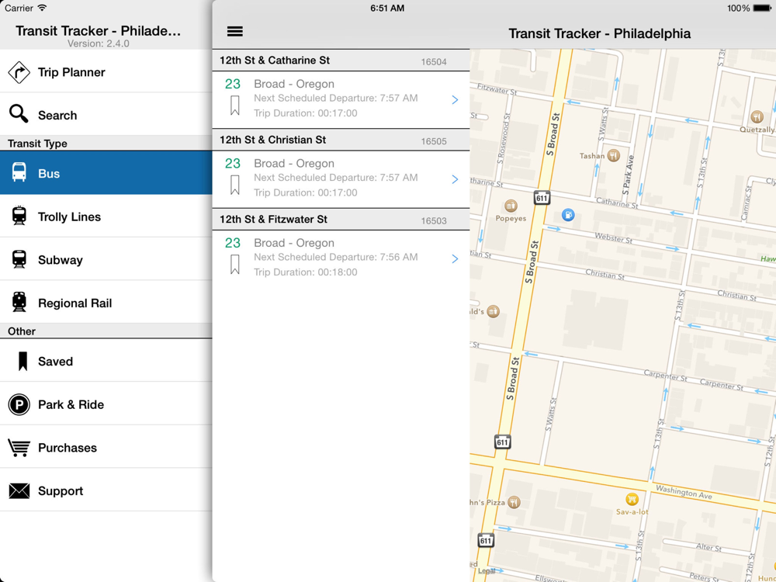Click the 'Transit Type' section header

[x=106, y=143]
